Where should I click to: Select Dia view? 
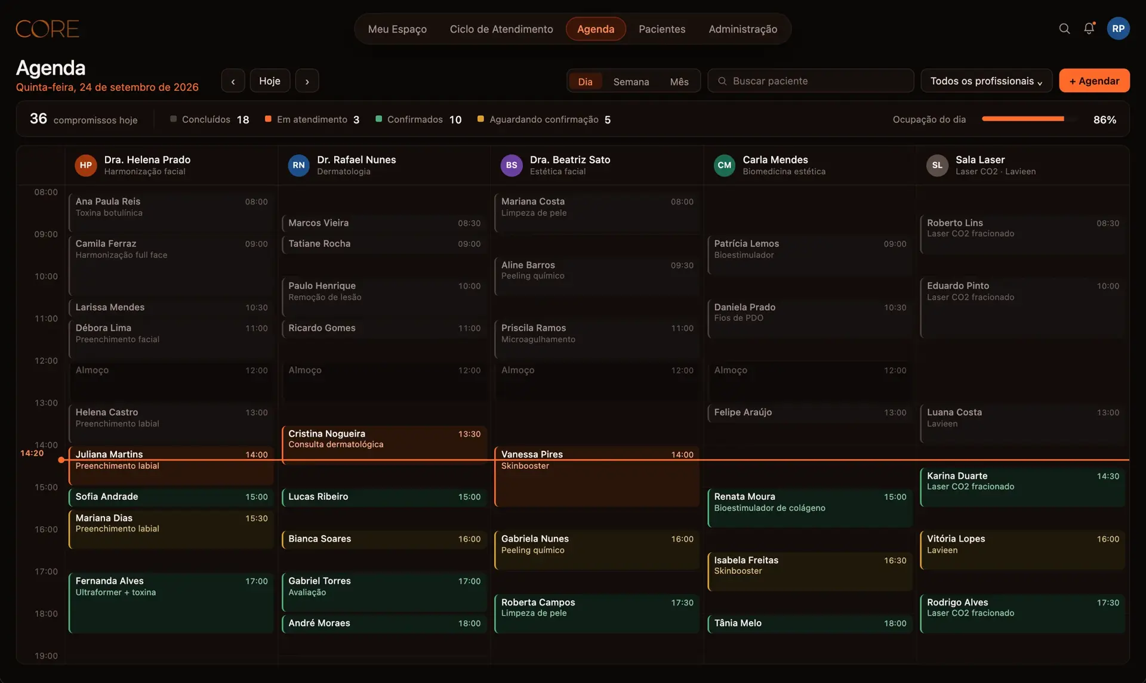585,82
